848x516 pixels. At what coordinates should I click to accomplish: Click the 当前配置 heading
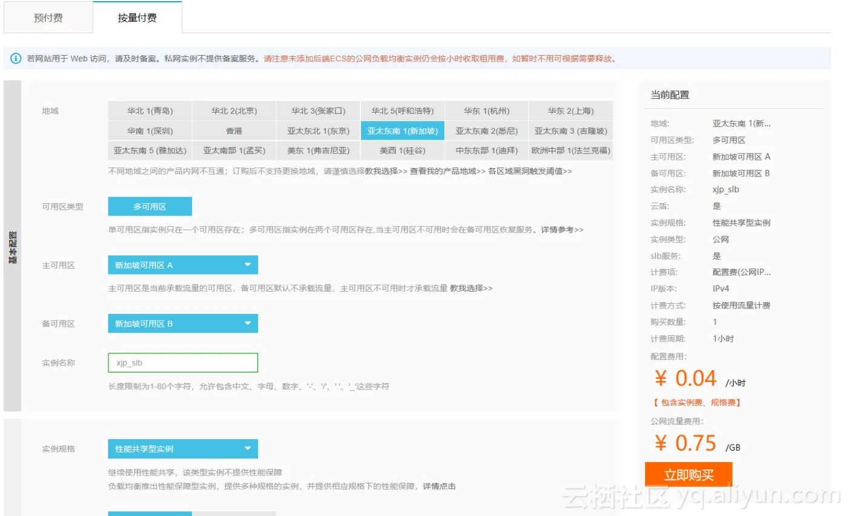tap(670, 95)
